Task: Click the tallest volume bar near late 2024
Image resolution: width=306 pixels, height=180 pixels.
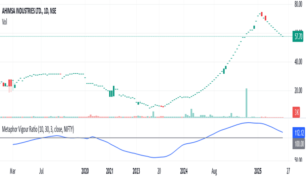Action: [x=247, y=103]
